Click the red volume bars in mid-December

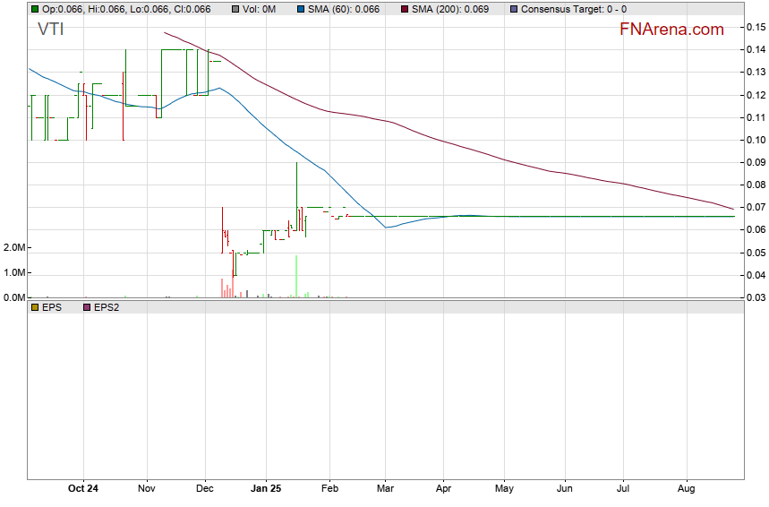226,288
